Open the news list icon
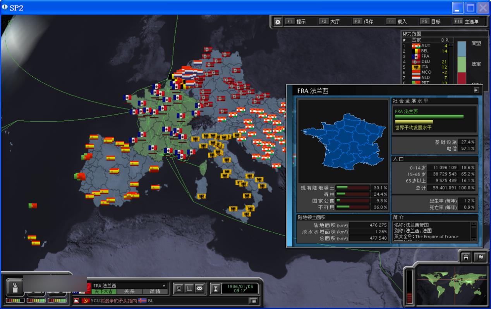 pos(253,300)
